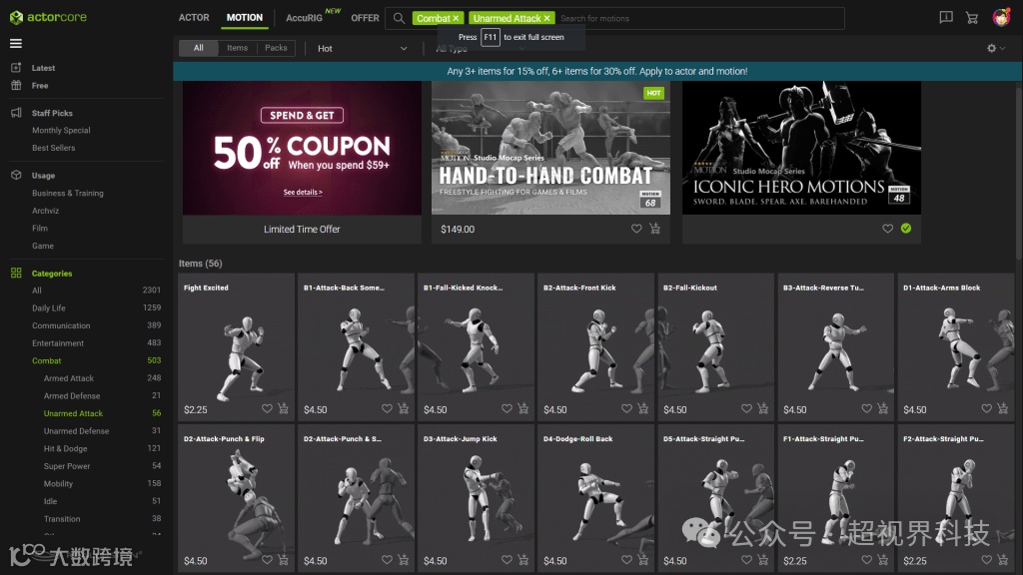1023x575 pixels.
Task: Open the Hot sort dropdown
Action: [362, 48]
